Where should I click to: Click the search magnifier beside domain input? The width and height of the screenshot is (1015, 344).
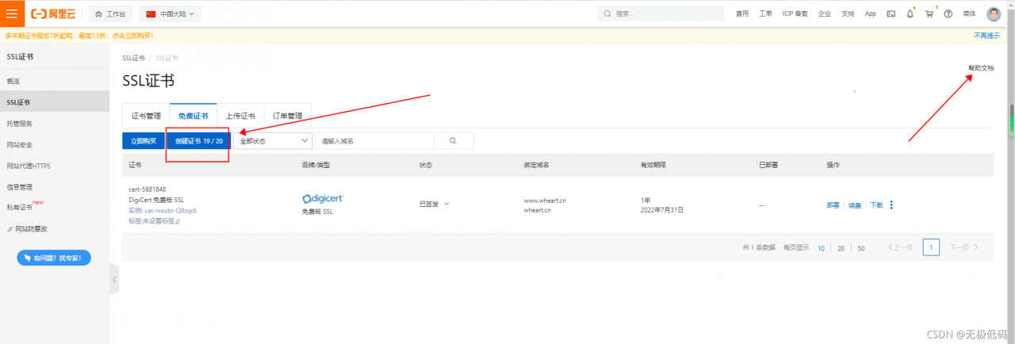click(x=454, y=140)
